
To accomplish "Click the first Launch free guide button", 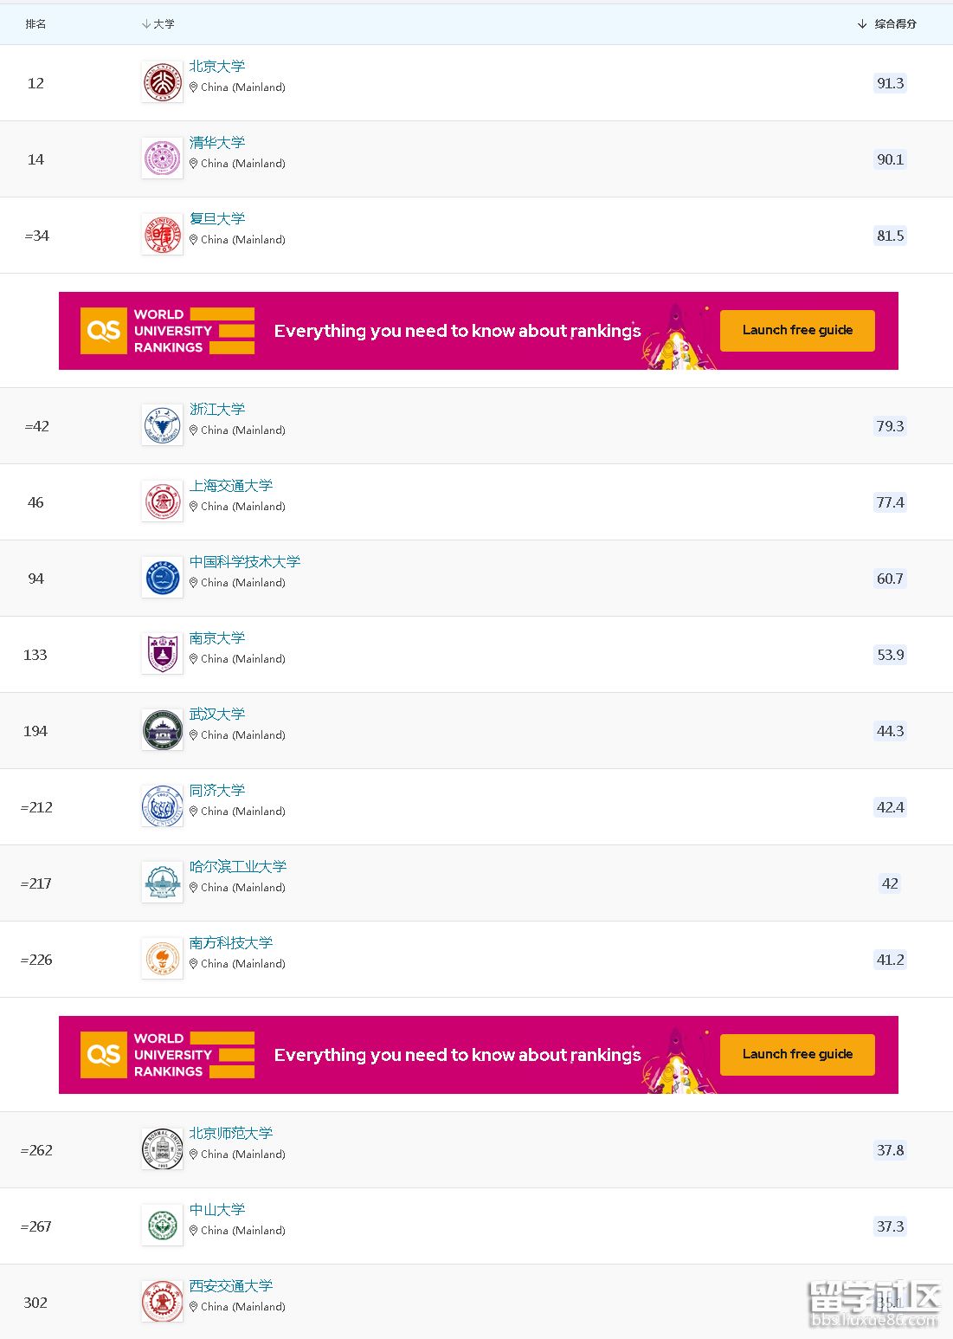I will point(797,331).
